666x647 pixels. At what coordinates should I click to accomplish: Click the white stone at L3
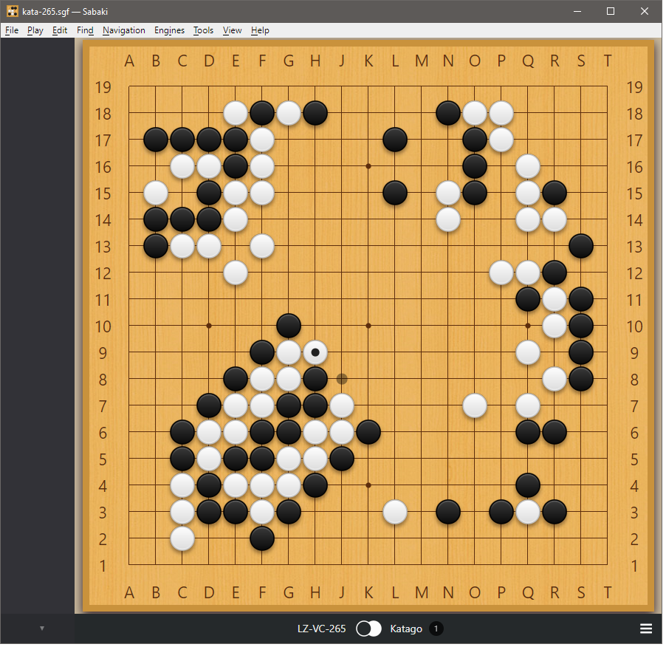395,512
